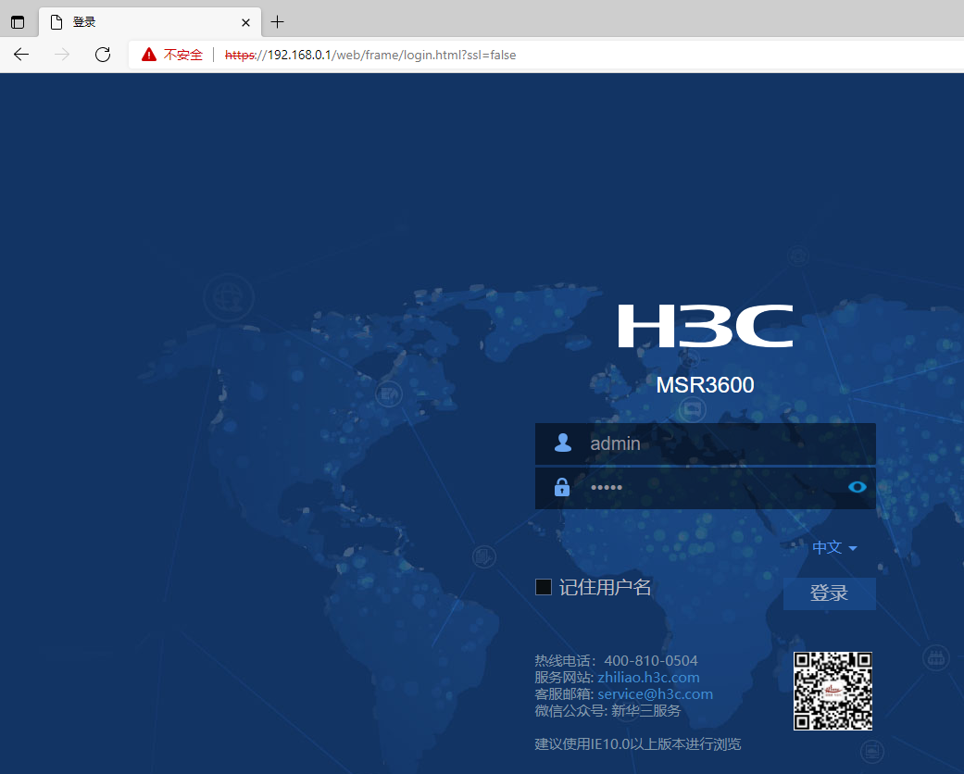This screenshot has width=964, height=774.
Task: Close the 登录 tab
Action: click(x=246, y=23)
